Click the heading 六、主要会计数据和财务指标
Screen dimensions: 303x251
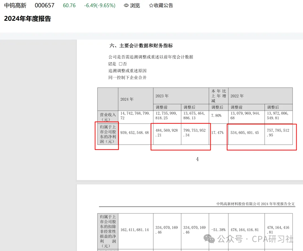141,46
